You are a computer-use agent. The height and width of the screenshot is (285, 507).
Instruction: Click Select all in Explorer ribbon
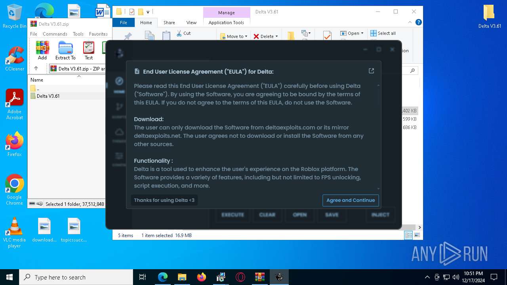(x=383, y=33)
